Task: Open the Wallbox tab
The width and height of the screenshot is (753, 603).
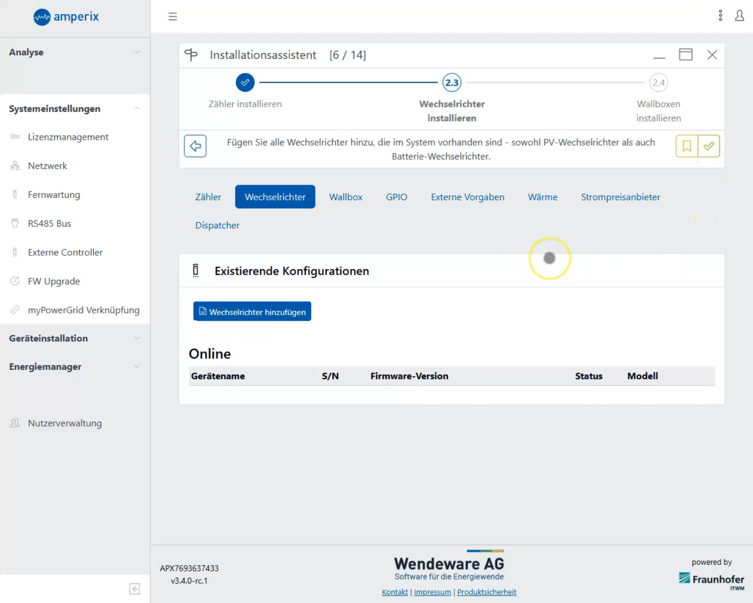Action: 346,197
